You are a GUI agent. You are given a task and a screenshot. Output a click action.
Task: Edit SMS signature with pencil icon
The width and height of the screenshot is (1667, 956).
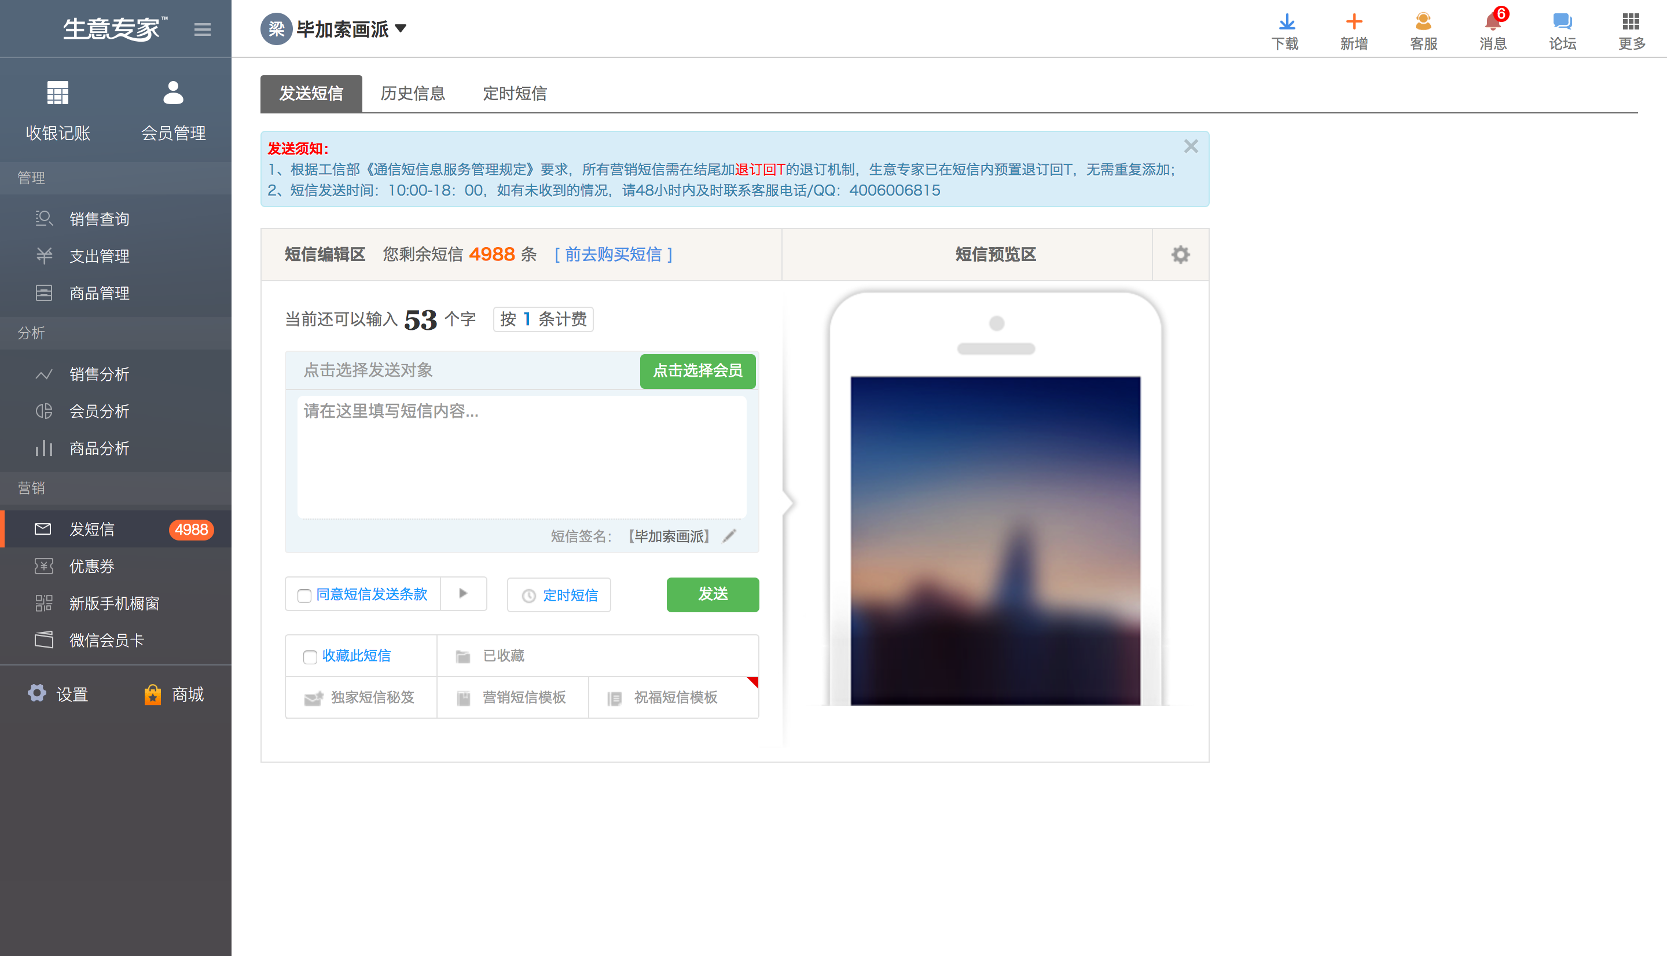click(729, 536)
